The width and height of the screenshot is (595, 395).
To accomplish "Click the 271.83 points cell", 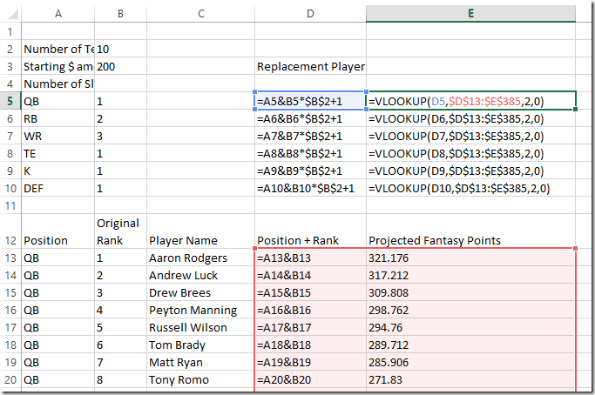I will [x=471, y=380].
